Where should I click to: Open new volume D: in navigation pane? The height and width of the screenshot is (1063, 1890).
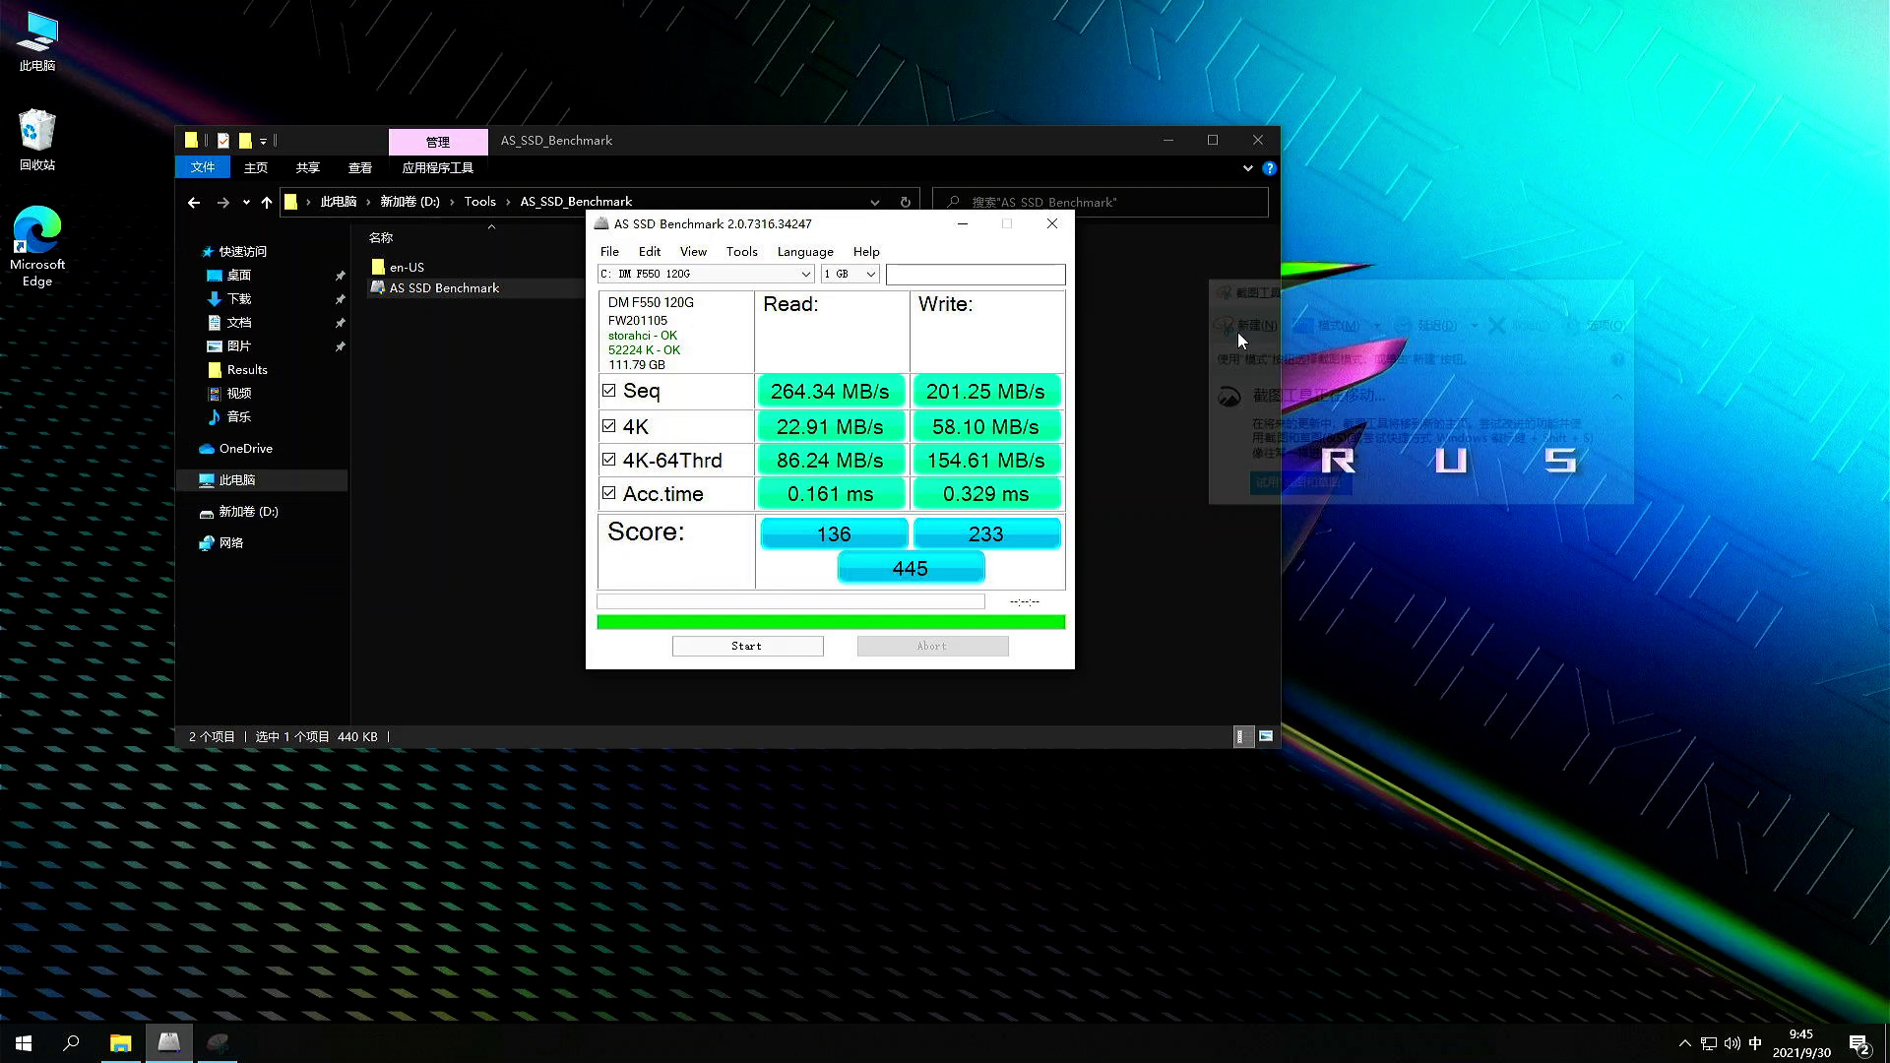click(x=248, y=512)
